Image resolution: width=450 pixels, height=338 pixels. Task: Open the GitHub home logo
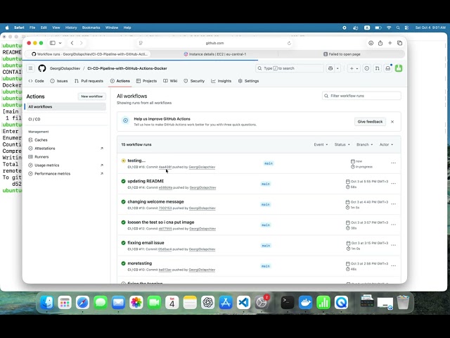[x=42, y=68]
